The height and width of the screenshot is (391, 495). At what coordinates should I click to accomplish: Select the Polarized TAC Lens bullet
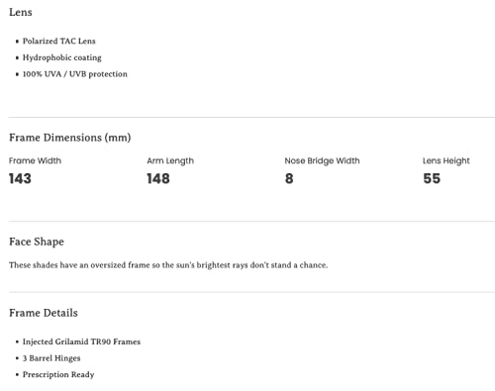(x=58, y=41)
